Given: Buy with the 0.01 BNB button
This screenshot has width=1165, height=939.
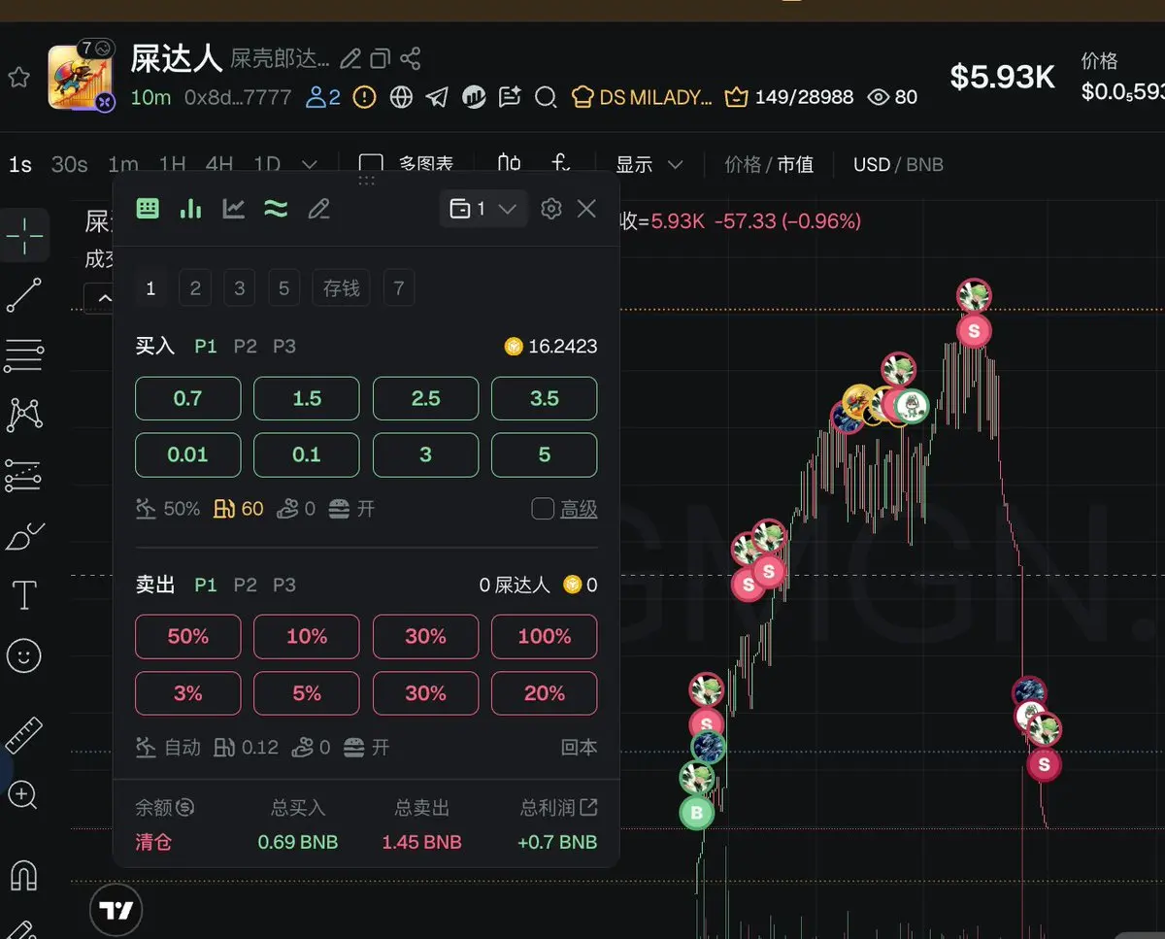Looking at the screenshot, I should tap(187, 455).
